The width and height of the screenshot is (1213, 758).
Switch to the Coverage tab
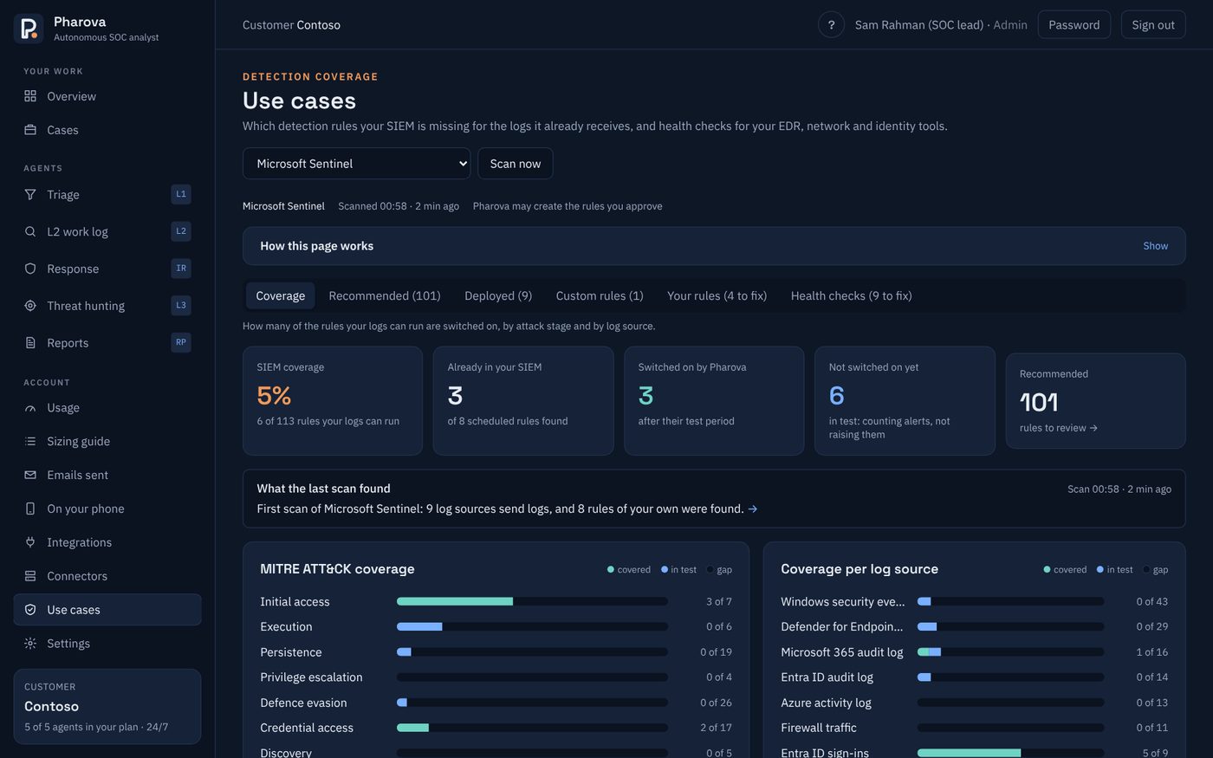point(280,295)
